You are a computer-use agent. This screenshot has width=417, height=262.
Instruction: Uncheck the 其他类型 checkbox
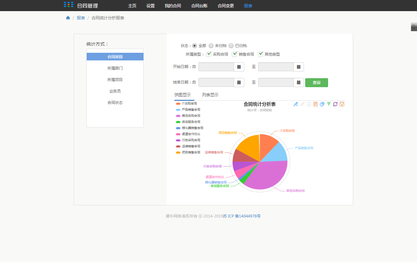point(260,54)
